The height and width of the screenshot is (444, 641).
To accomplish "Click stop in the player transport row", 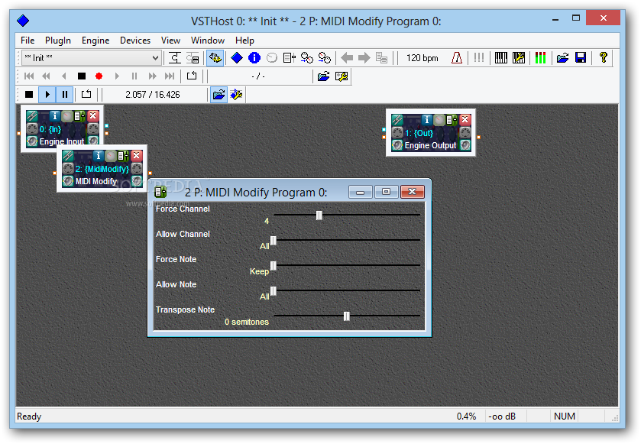I will pyautogui.click(x=29, y=95).
